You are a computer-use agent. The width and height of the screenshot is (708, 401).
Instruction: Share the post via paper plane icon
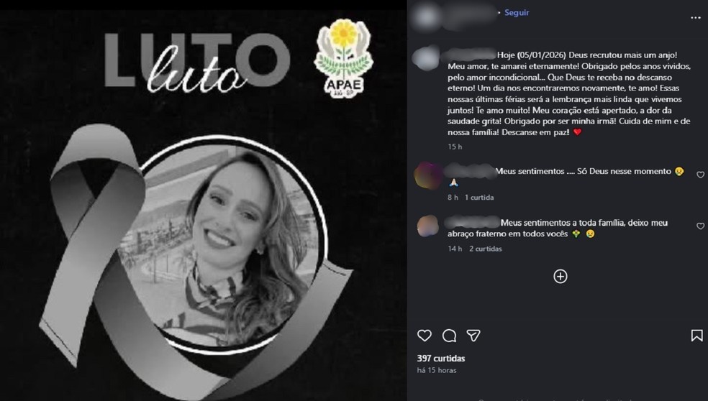pos(473,335)
